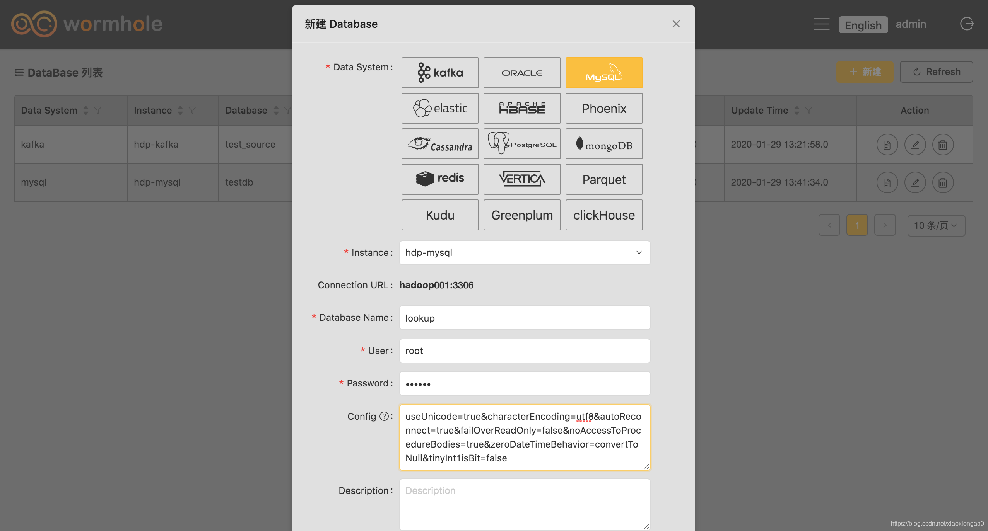Click the Config help question-mark icon

[384, 416]
